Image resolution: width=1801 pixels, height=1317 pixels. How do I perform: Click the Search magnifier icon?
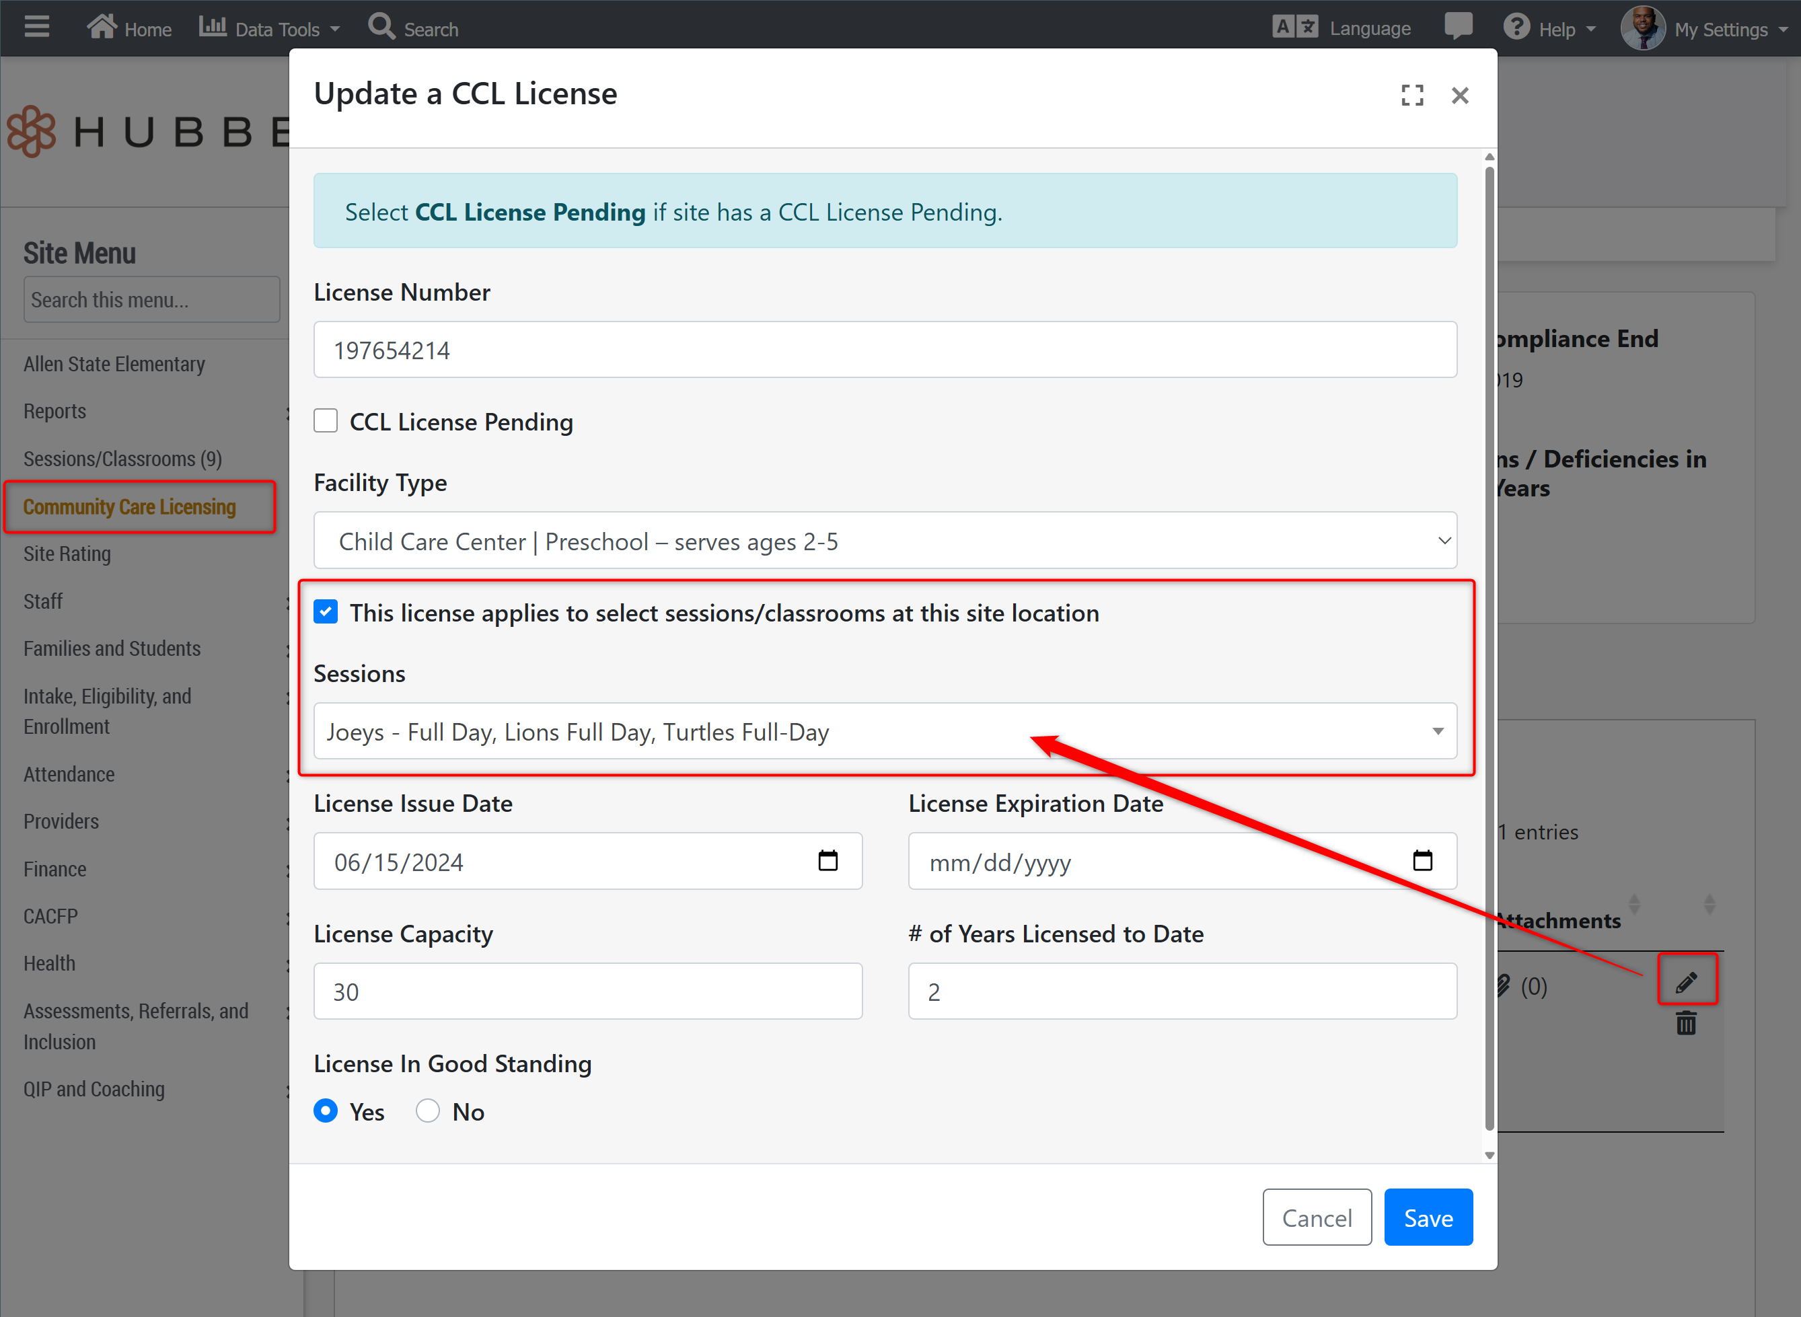381,26
